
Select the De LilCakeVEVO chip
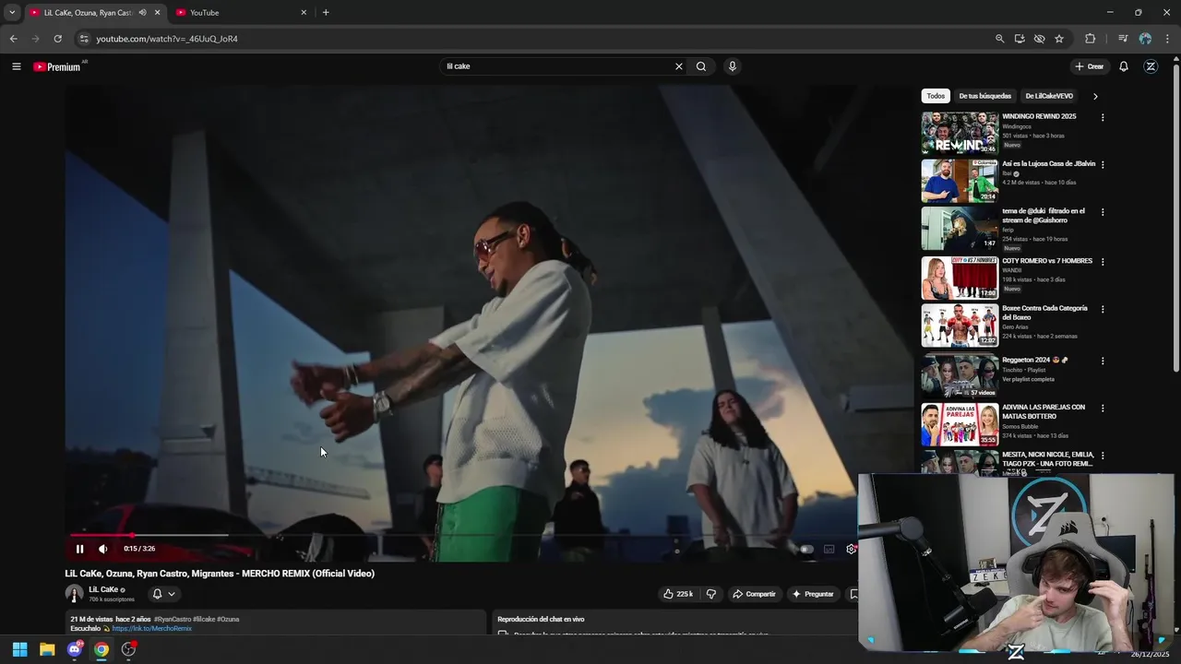[x=1049, y=96]
